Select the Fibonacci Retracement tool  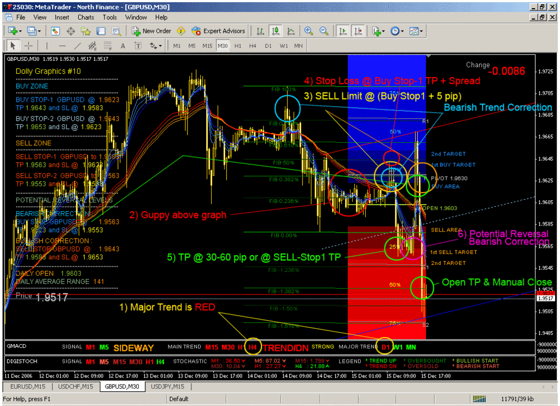[x=108, y=46]
